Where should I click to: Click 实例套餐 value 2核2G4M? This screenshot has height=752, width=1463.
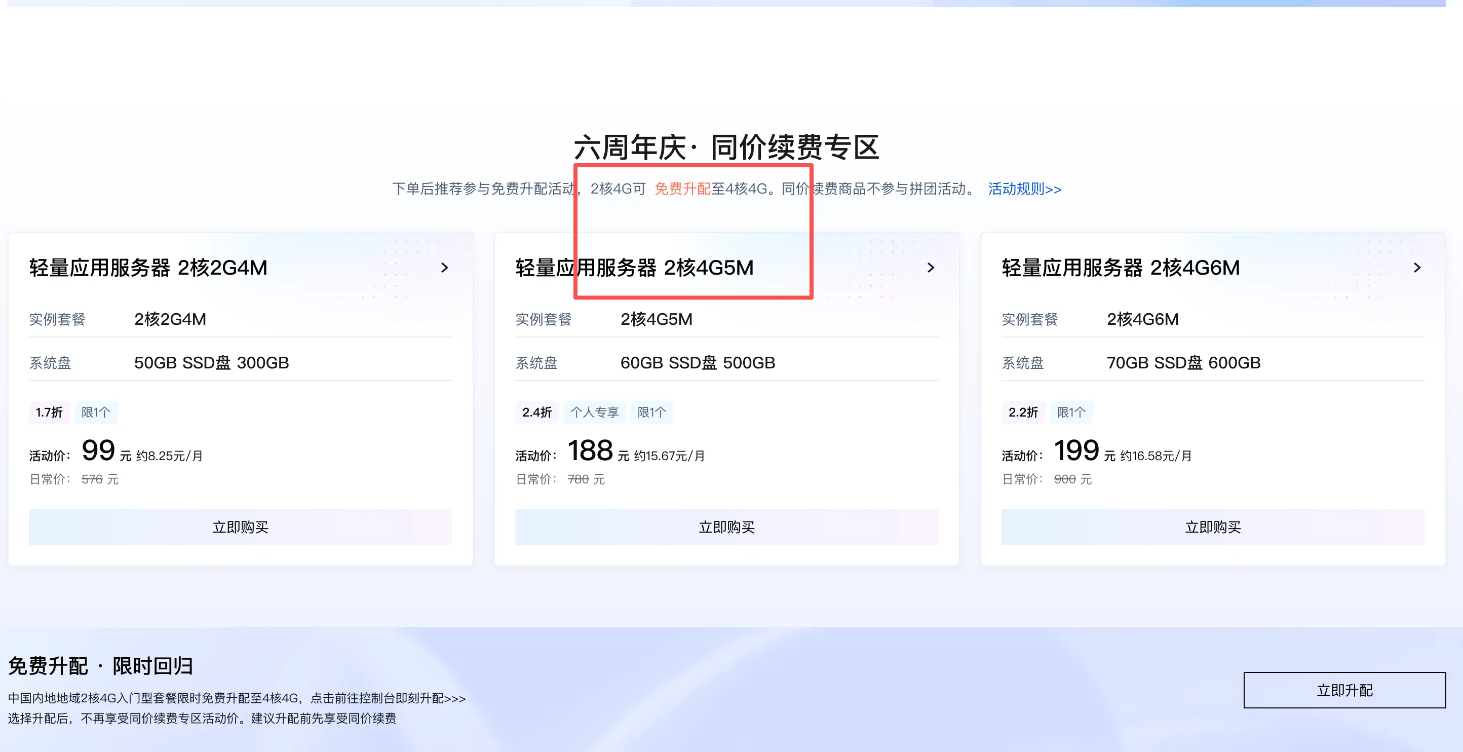point(170,319)
